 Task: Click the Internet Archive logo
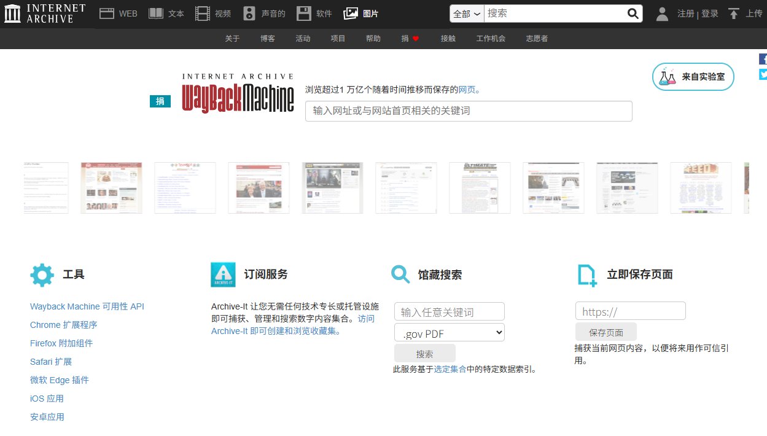coord(44,14)
